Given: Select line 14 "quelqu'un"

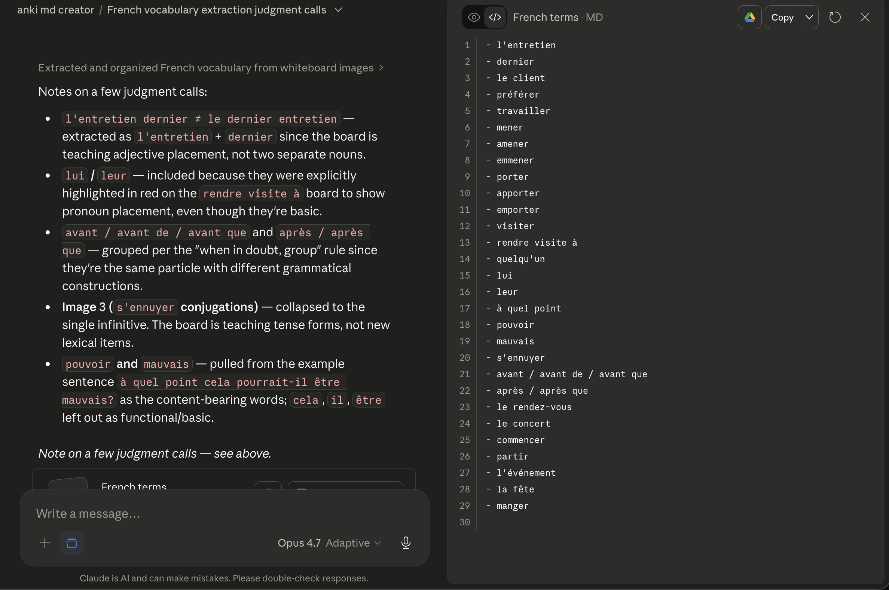Looking at the screenshot, I should 520,259.
